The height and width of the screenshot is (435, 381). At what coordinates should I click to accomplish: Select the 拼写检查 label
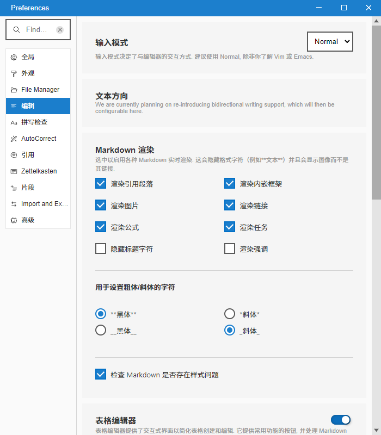click(x=34, y=122)
